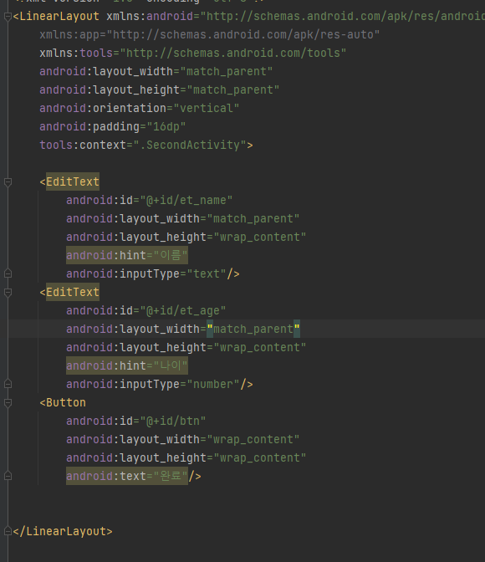Click fold marker beside closing </LinearLayout> tag

click(8, 531)
